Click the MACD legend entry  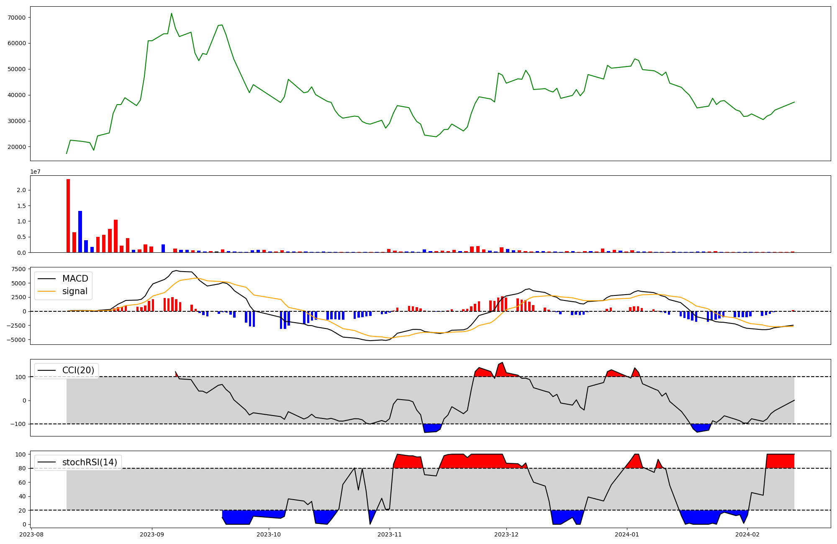point(75,279)
